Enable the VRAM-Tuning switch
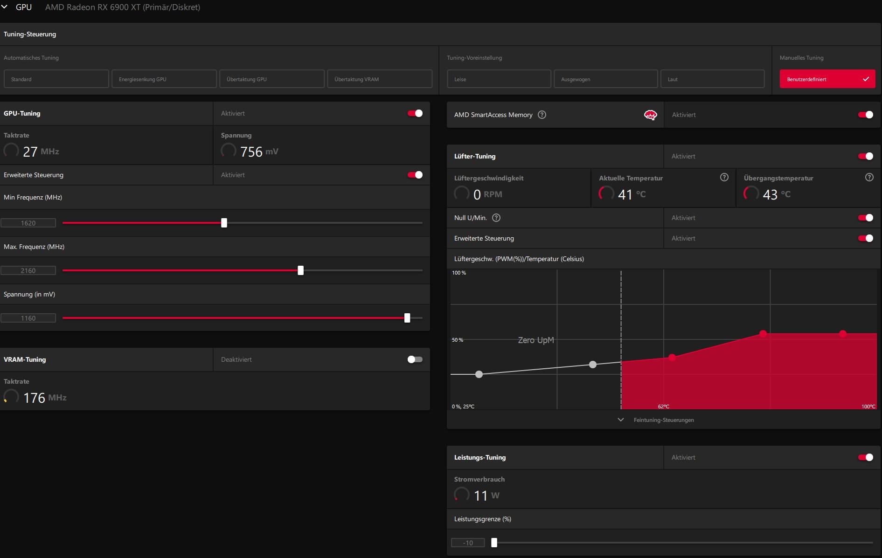This screenshot has height=558, width=882. [x=415, y=359]
